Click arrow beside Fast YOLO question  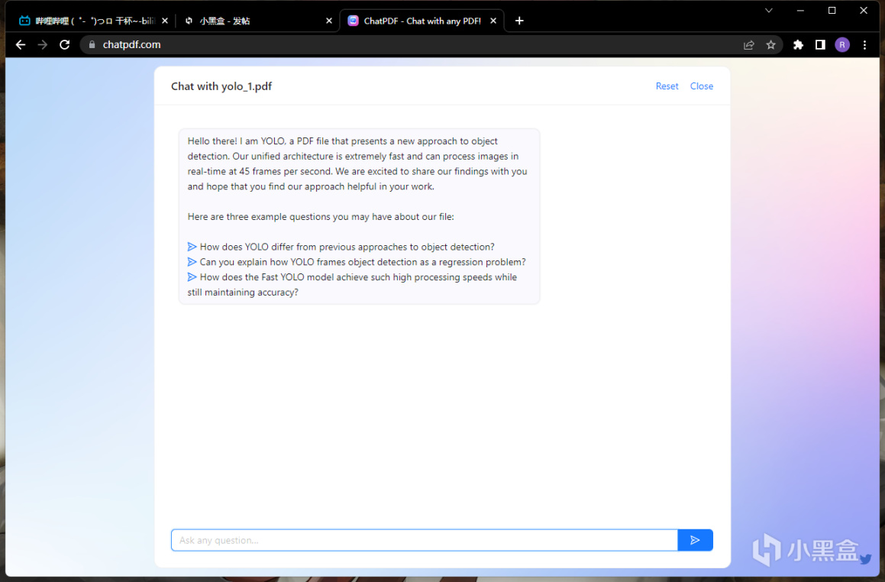coord(192,277)
